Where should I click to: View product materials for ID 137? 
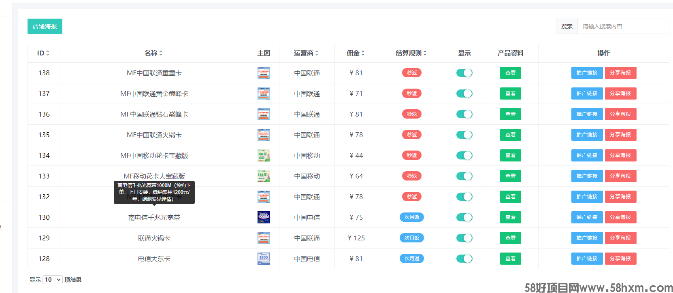[x=511, y=93]
